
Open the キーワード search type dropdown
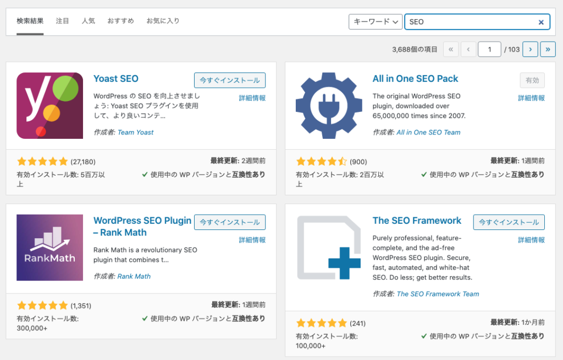pos(375,22)
